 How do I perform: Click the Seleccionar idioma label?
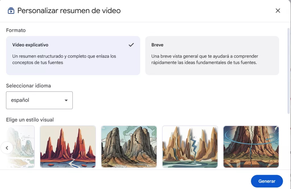[28, 86]
